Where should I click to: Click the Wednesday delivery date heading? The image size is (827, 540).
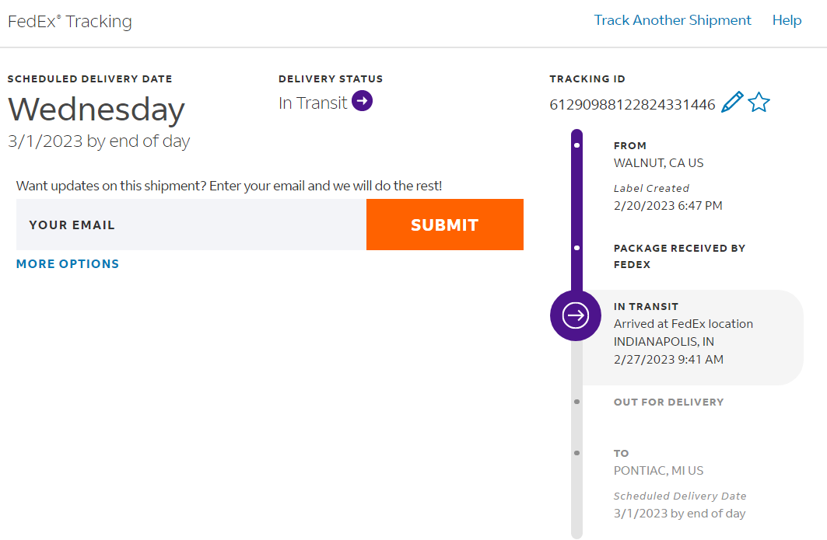pyautogui.click(x=96, y=110)
